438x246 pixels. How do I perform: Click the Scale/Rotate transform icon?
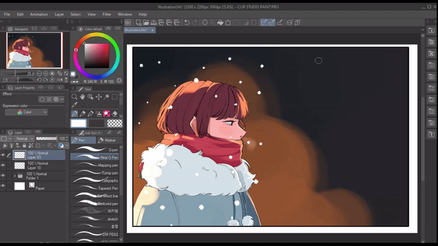point(228,22)
